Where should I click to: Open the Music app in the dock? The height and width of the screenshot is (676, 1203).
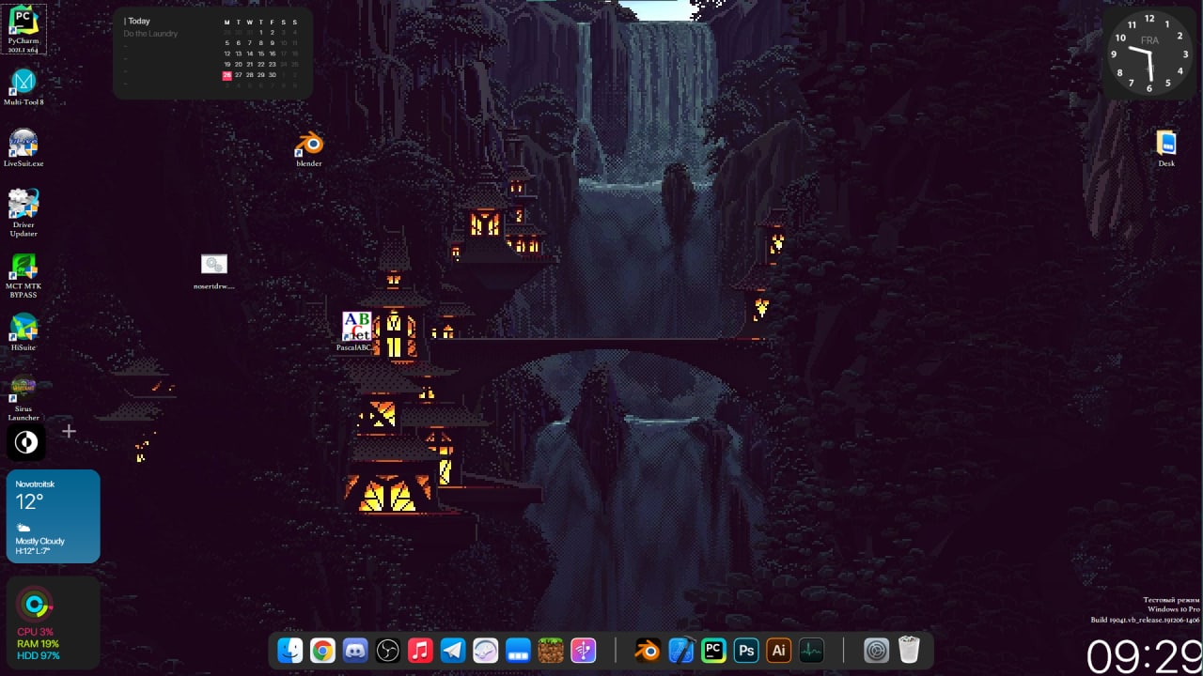420,651
